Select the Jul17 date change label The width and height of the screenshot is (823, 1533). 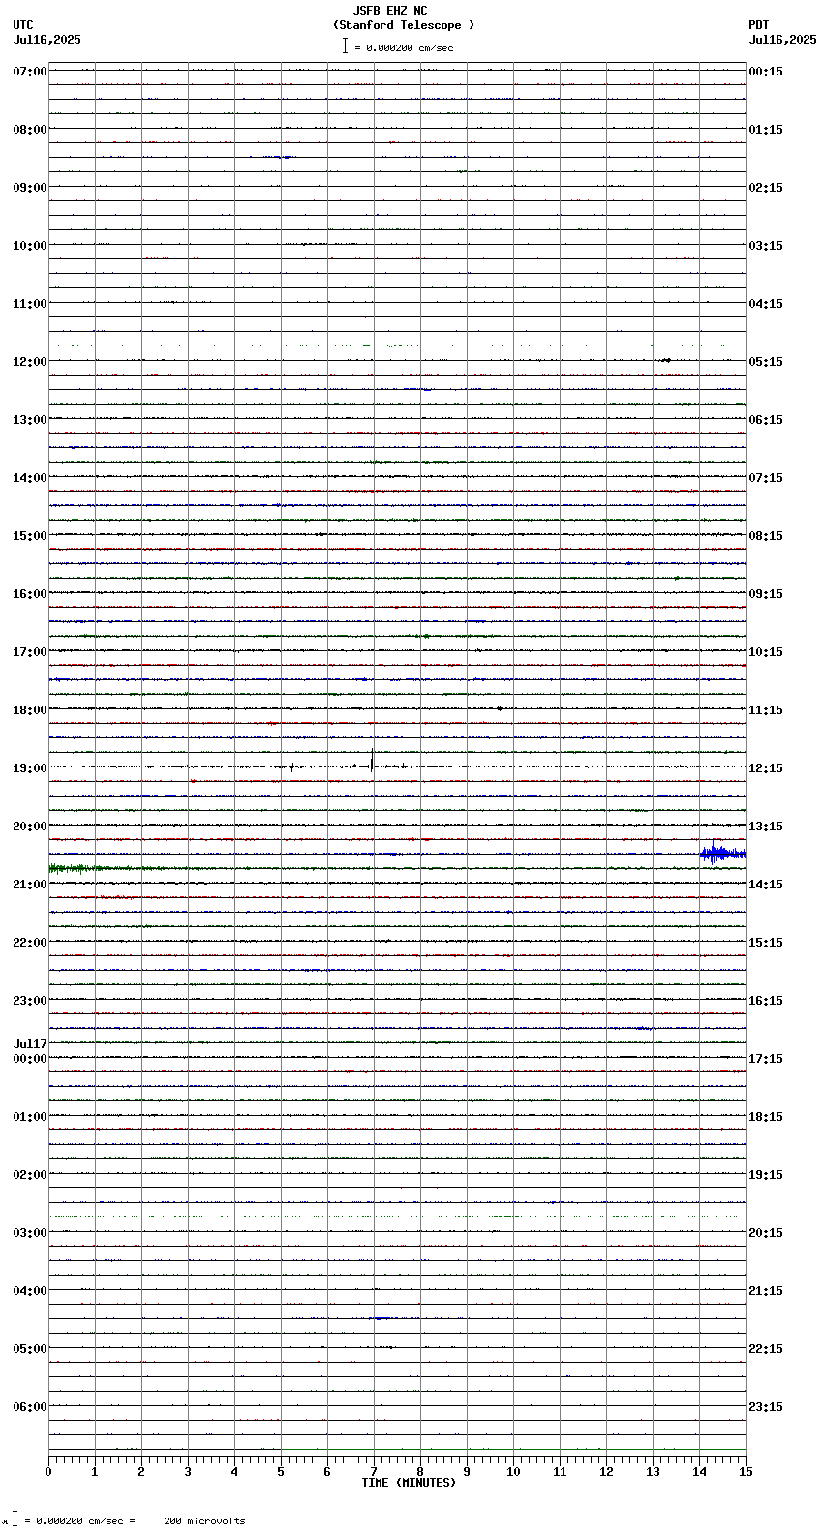coord(30,1044)
